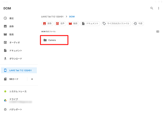The width and height of the screenshot is (165, 114).
Task: Click the 'DCIM 内のファイル' heading
Action: [x=48, y=31]
